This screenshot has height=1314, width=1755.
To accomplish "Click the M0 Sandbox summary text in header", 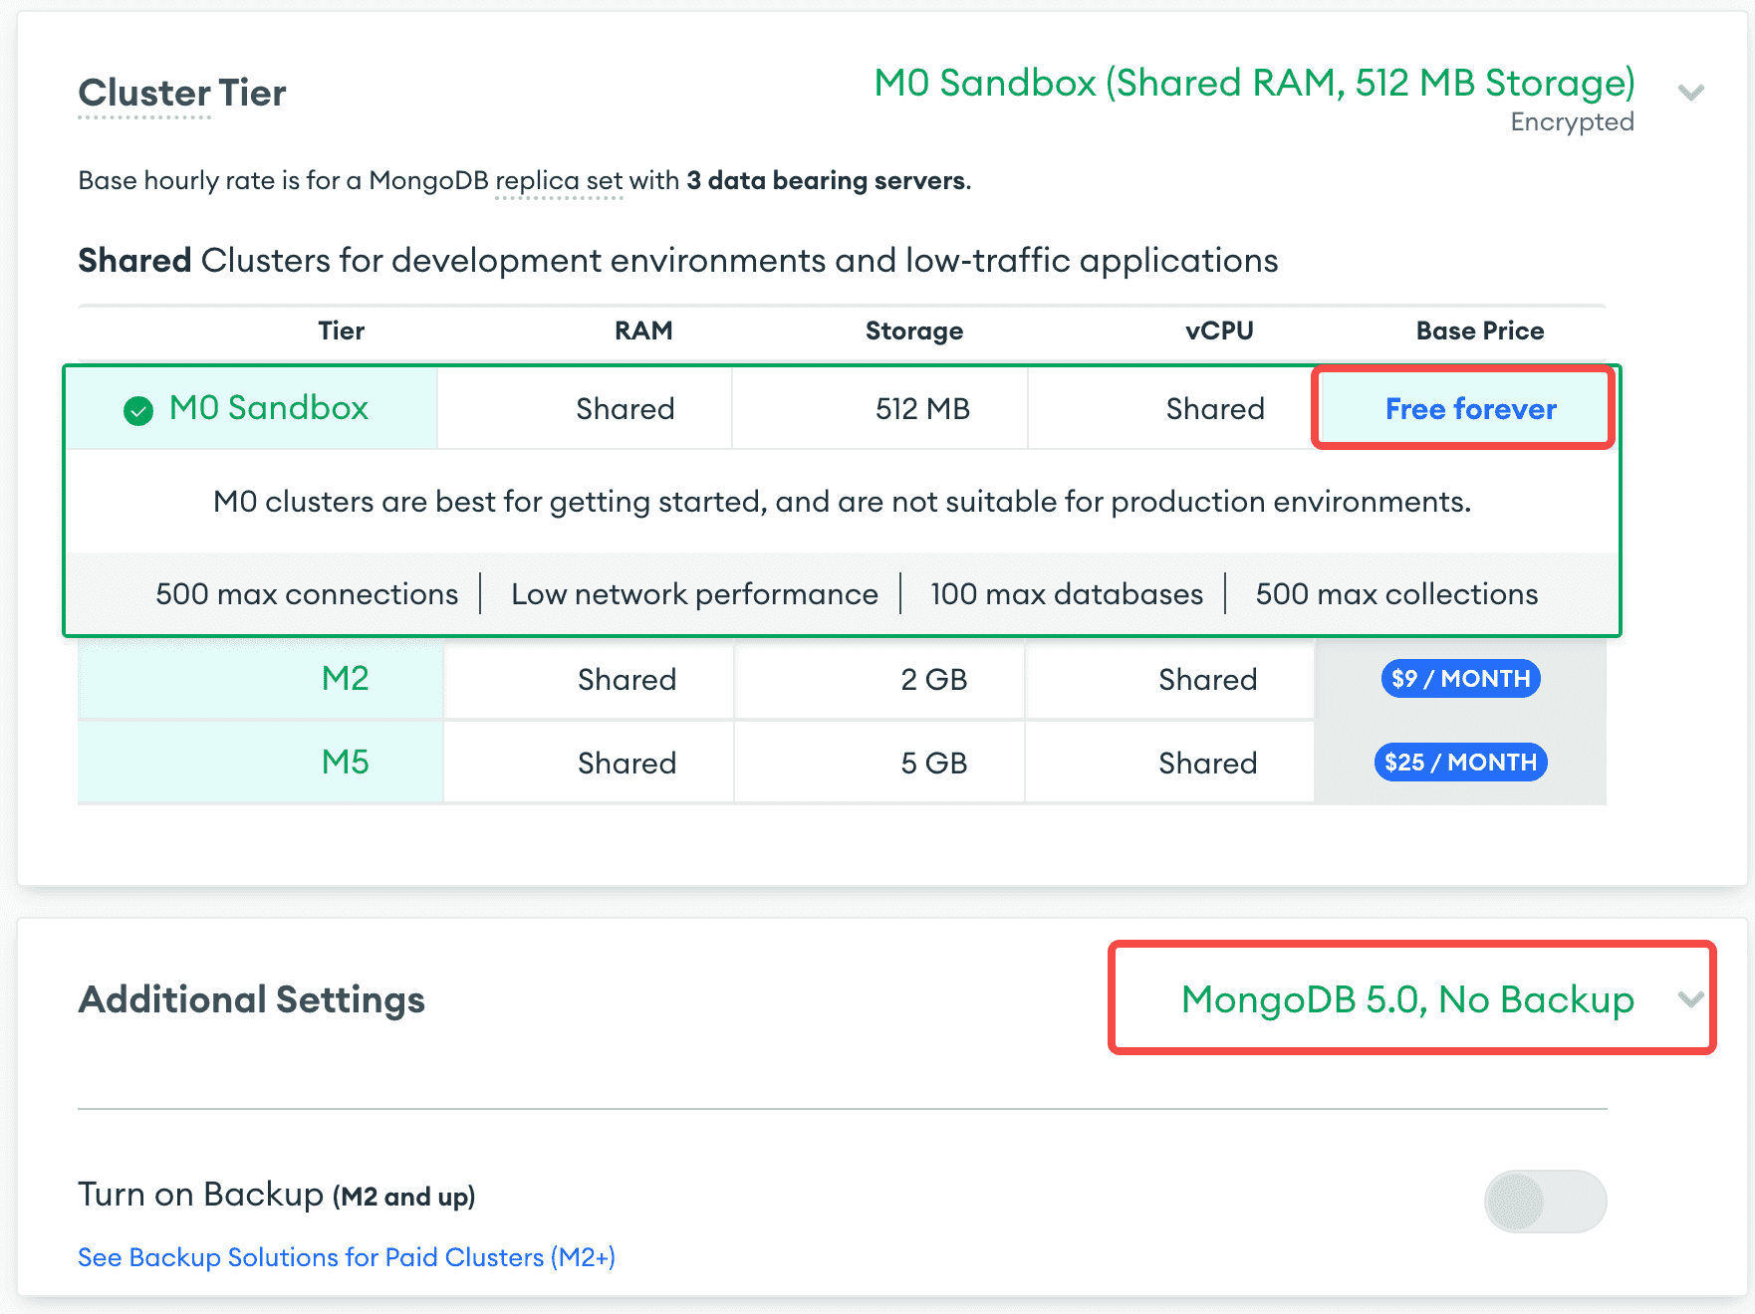I will (1254, 83).
